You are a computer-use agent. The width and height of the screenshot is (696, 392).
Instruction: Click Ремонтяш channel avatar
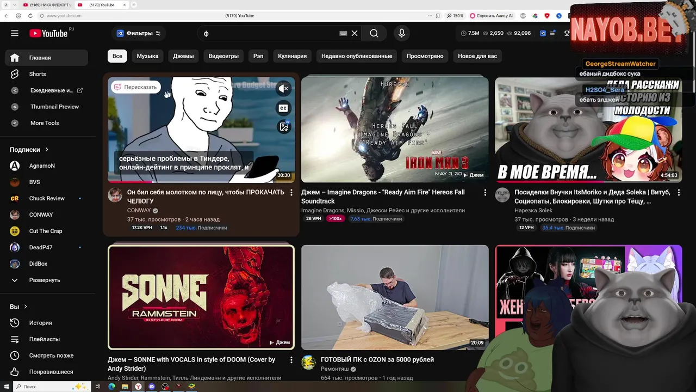pyautogui.click(x=308, y=363)
